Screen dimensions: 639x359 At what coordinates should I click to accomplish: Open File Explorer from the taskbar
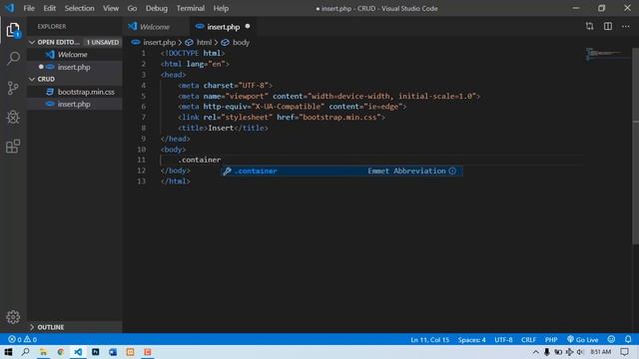[43, 352]
